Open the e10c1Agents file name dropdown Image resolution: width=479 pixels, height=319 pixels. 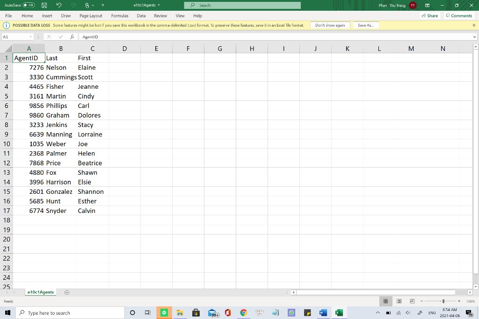point(146,5)
